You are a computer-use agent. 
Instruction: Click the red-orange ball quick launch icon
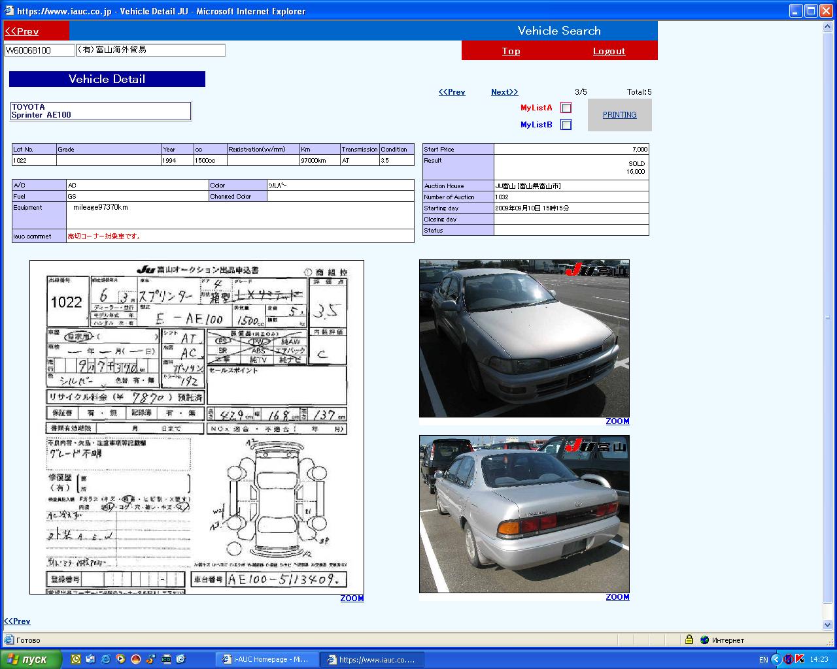click(135, 659)
